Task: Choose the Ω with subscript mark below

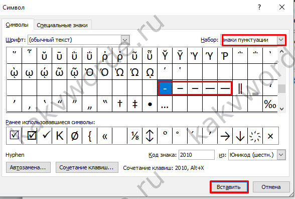Action: pyautogui.click(x=150, y=72)
